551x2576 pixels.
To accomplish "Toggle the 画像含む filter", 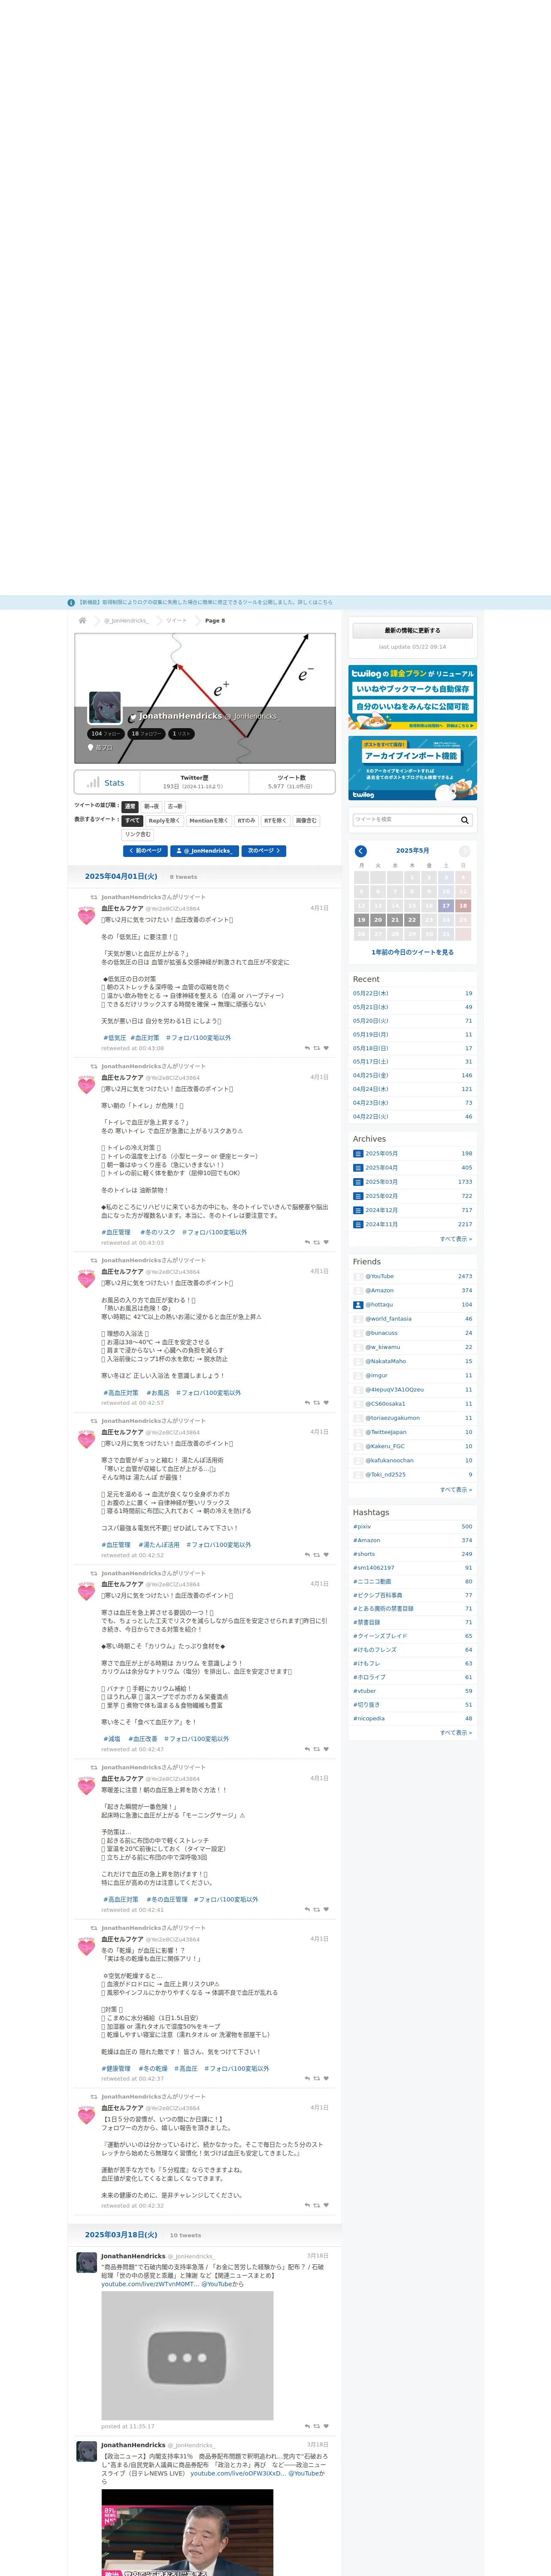I will (x=306, y=820).
